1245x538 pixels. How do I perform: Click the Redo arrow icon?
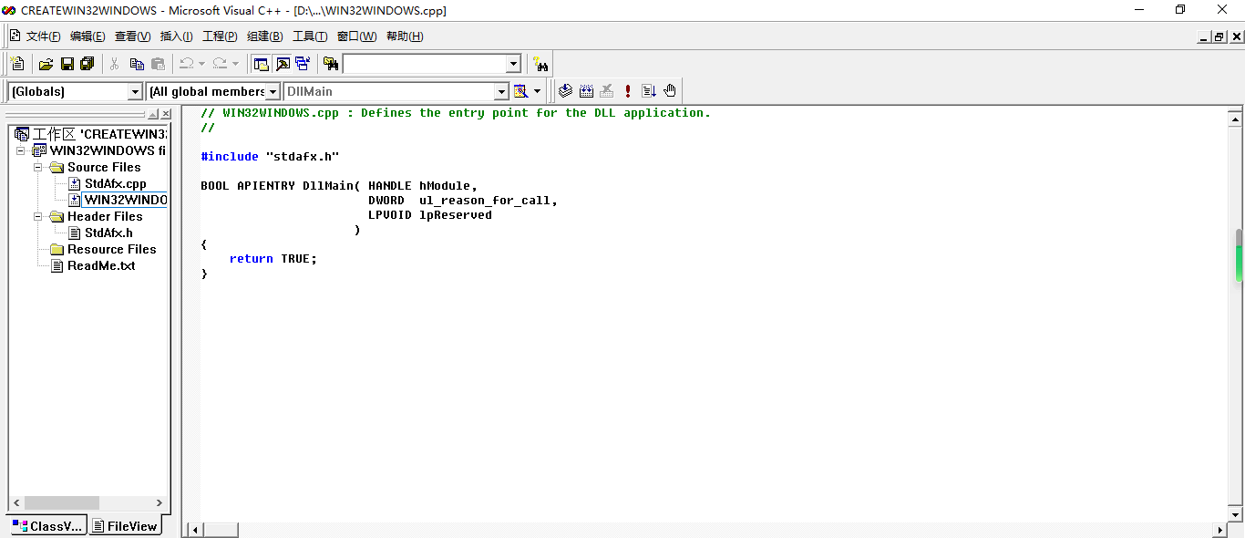(220, 64)
